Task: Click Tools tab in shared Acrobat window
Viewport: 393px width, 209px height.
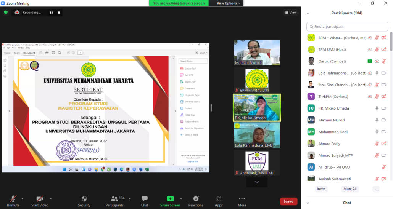Action: (x=17, y=53)
